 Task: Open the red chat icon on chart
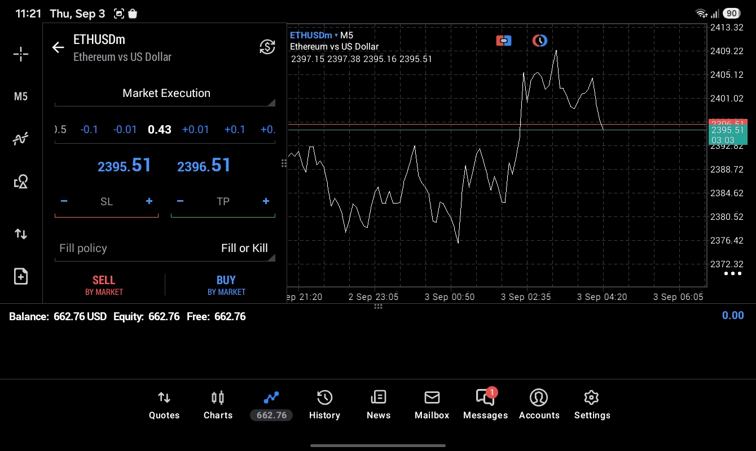pyautogui.click(x=504, y=41)
